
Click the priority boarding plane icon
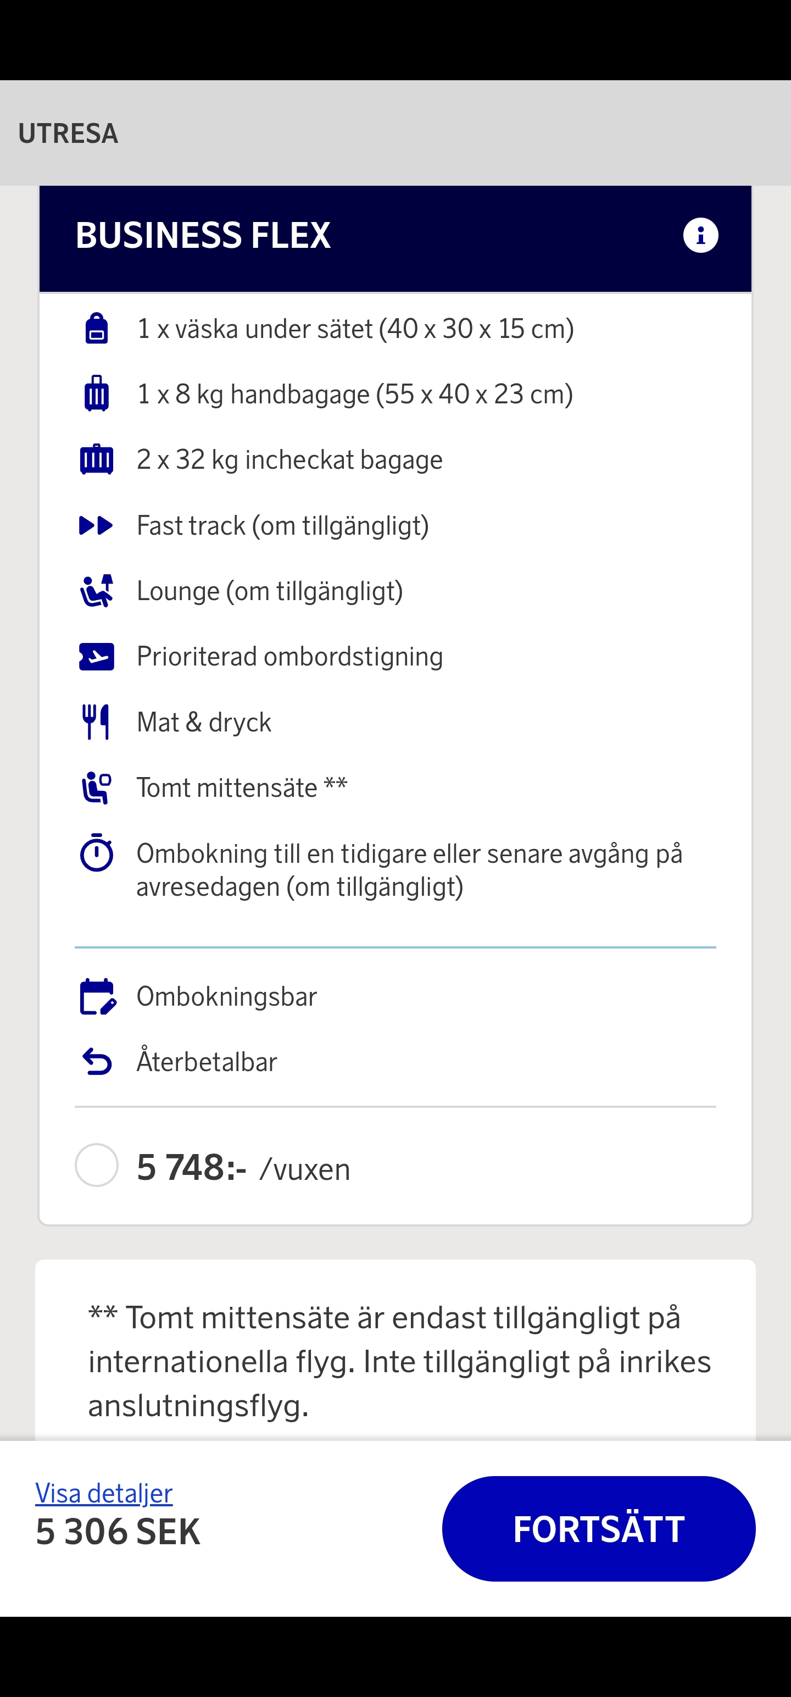click(97, 657)
